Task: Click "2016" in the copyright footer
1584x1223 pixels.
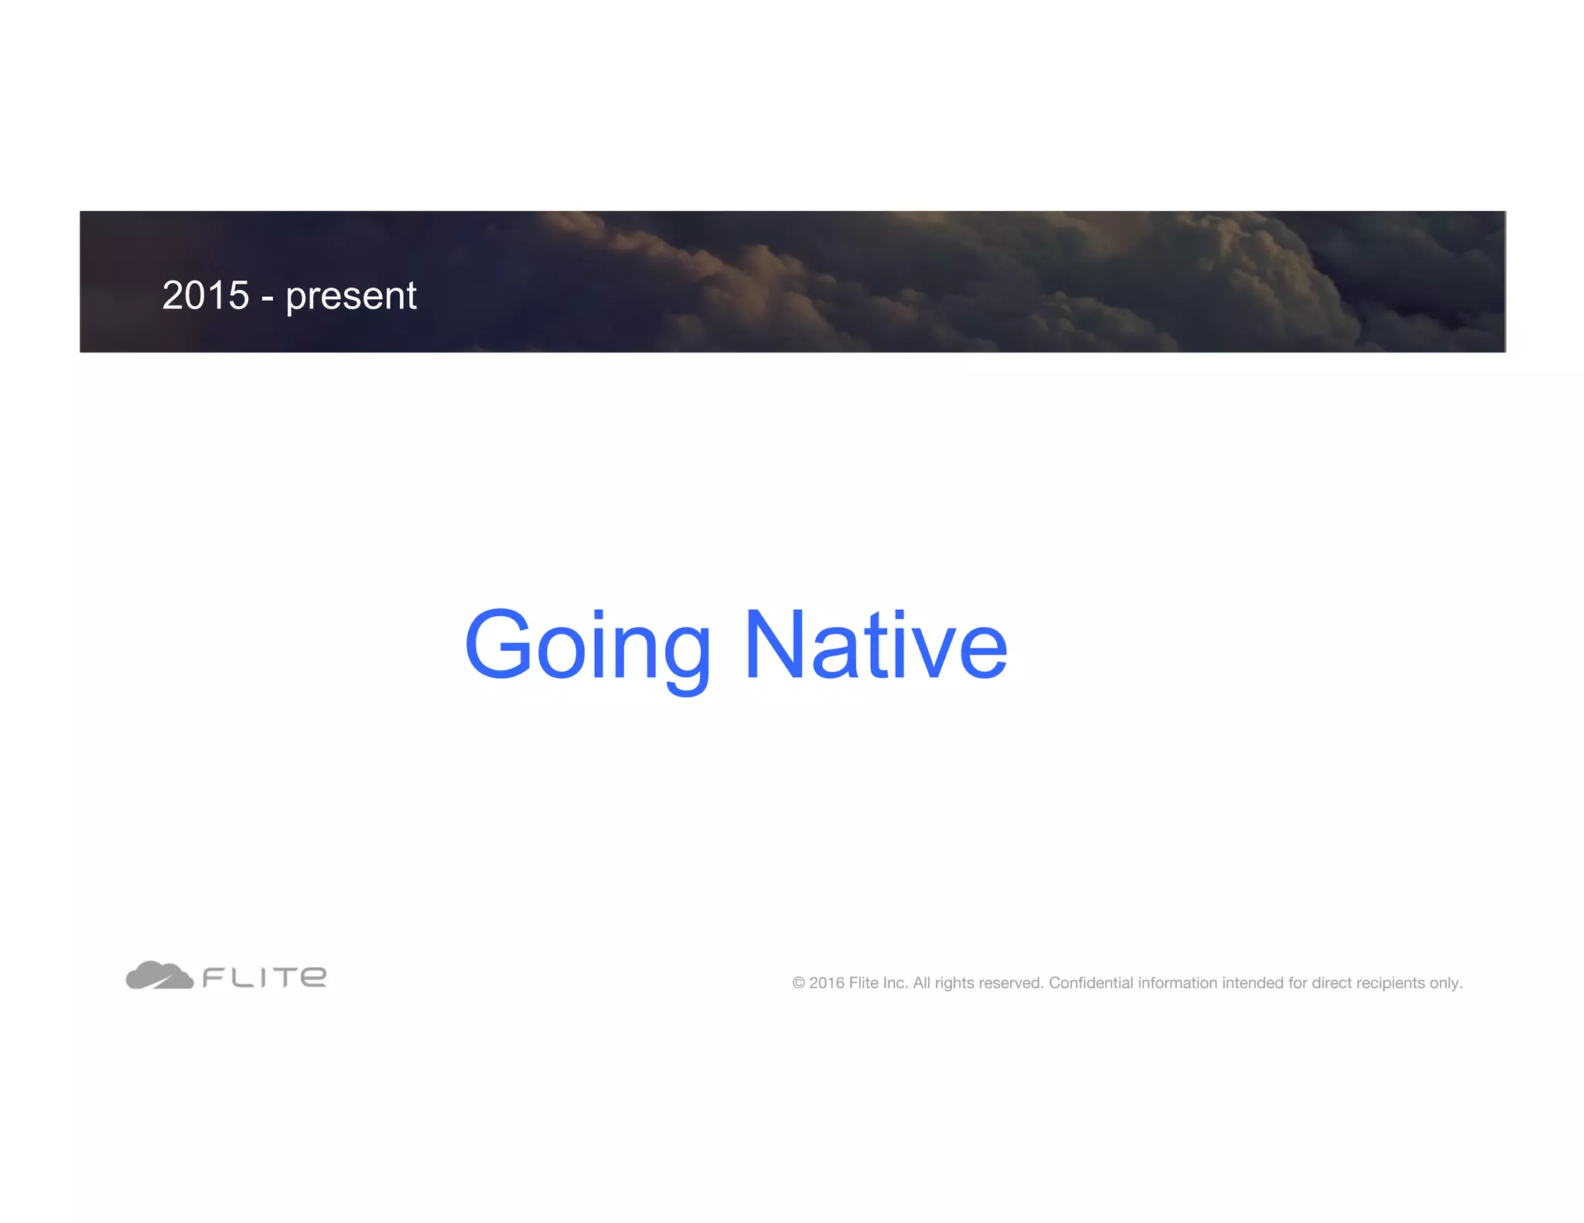Action: point(826,983)
